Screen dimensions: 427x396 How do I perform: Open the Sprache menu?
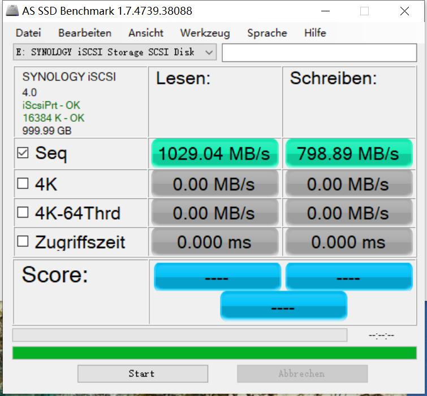[267, 33]
